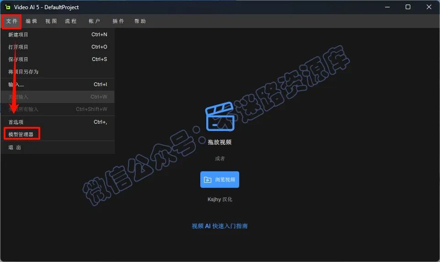Open the 文件 menu
The height and width of the screenshot is (262, 440).
coord(12,21)
